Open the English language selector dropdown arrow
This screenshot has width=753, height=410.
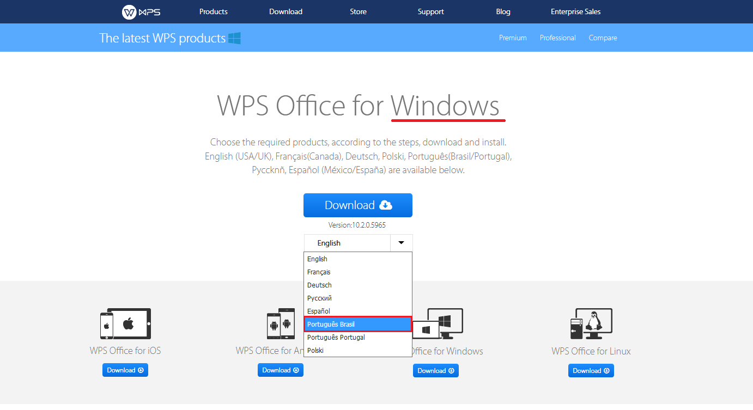point(402,242)
